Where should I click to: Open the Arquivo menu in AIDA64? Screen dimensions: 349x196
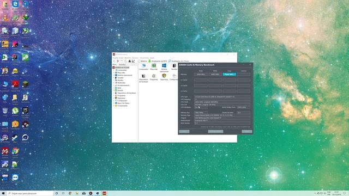coord(115,58)
